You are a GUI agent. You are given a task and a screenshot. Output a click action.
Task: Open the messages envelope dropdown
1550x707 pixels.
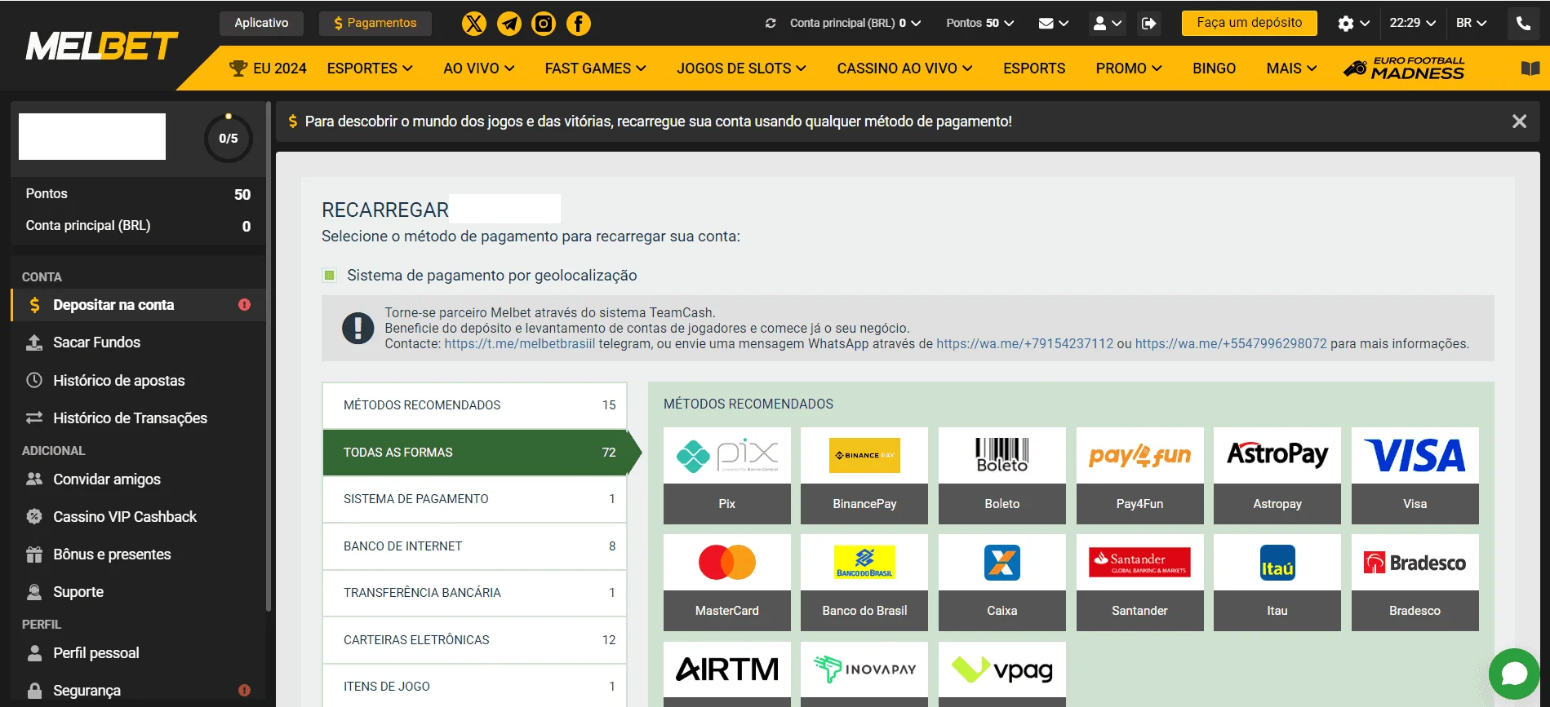1053,24
